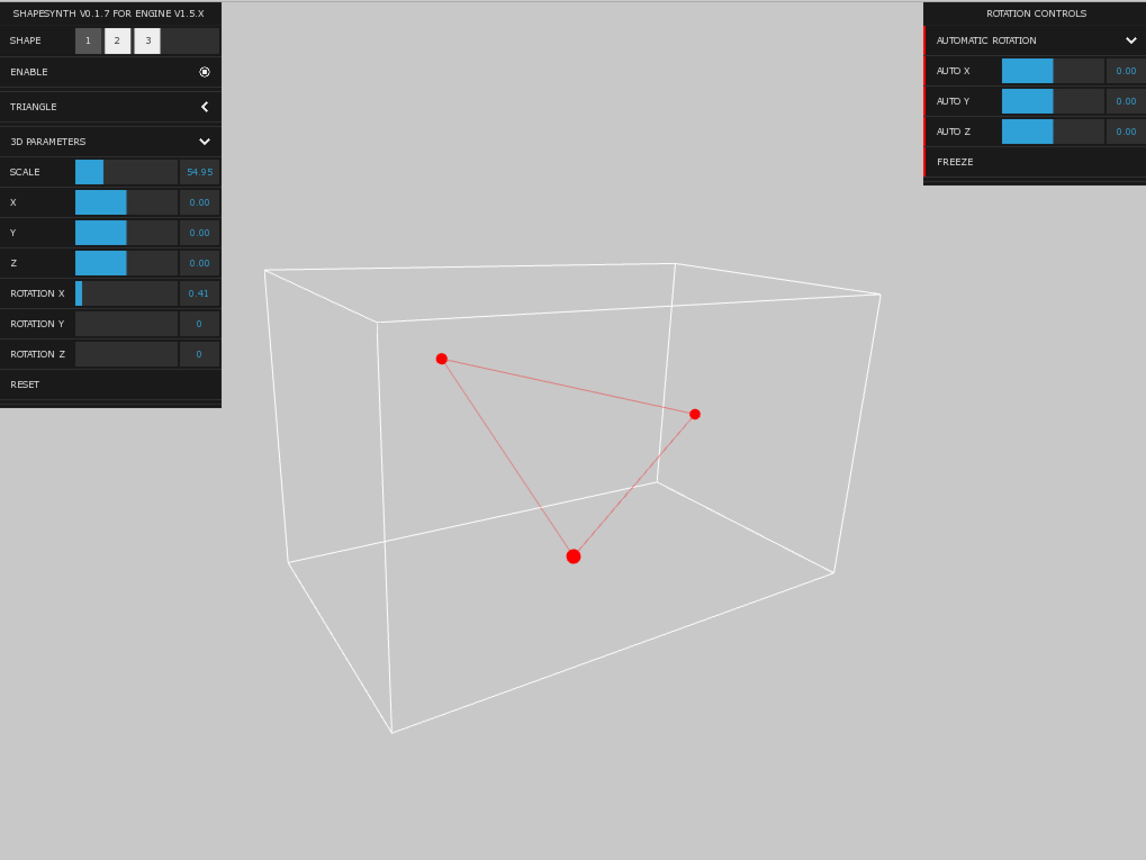Click the right red triangle vertex

(694, 414)
